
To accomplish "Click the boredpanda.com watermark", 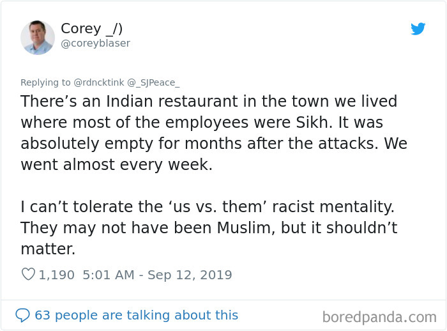I will coord(379,317).
